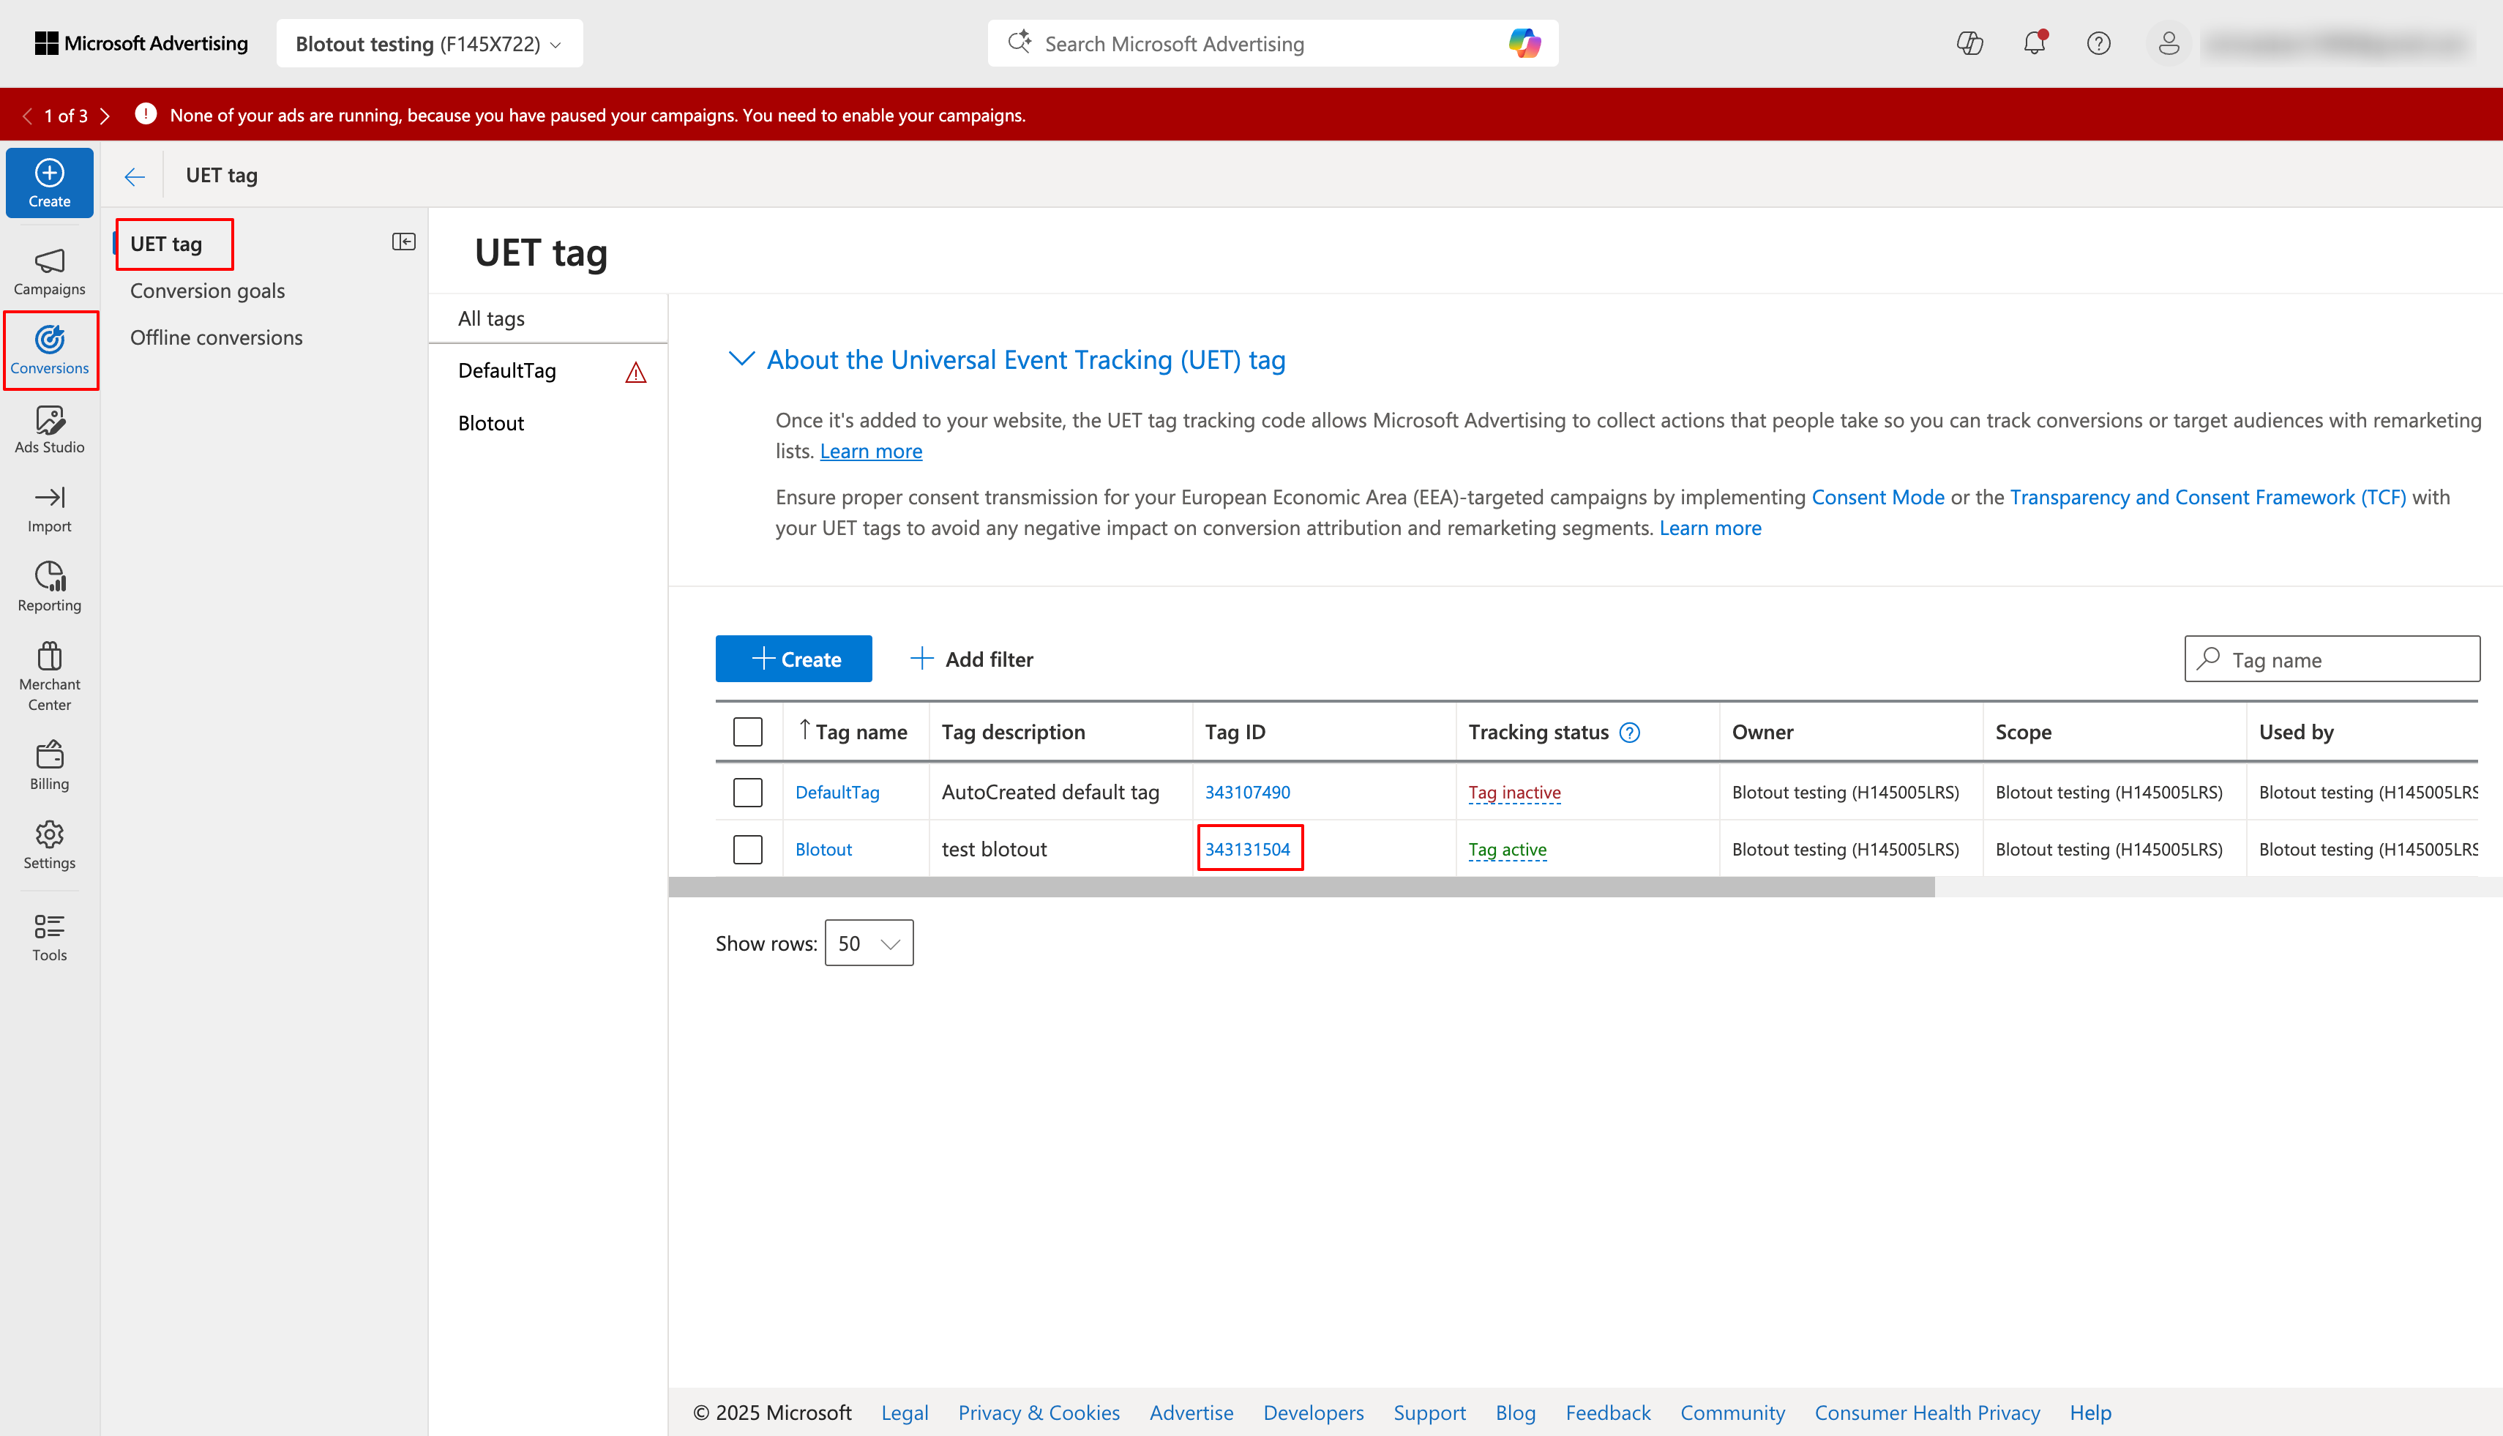Check the DefaultTag row checkbox

point(747,792)
